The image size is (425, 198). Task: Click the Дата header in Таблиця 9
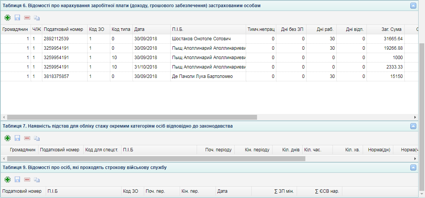(x=234, y=191)
